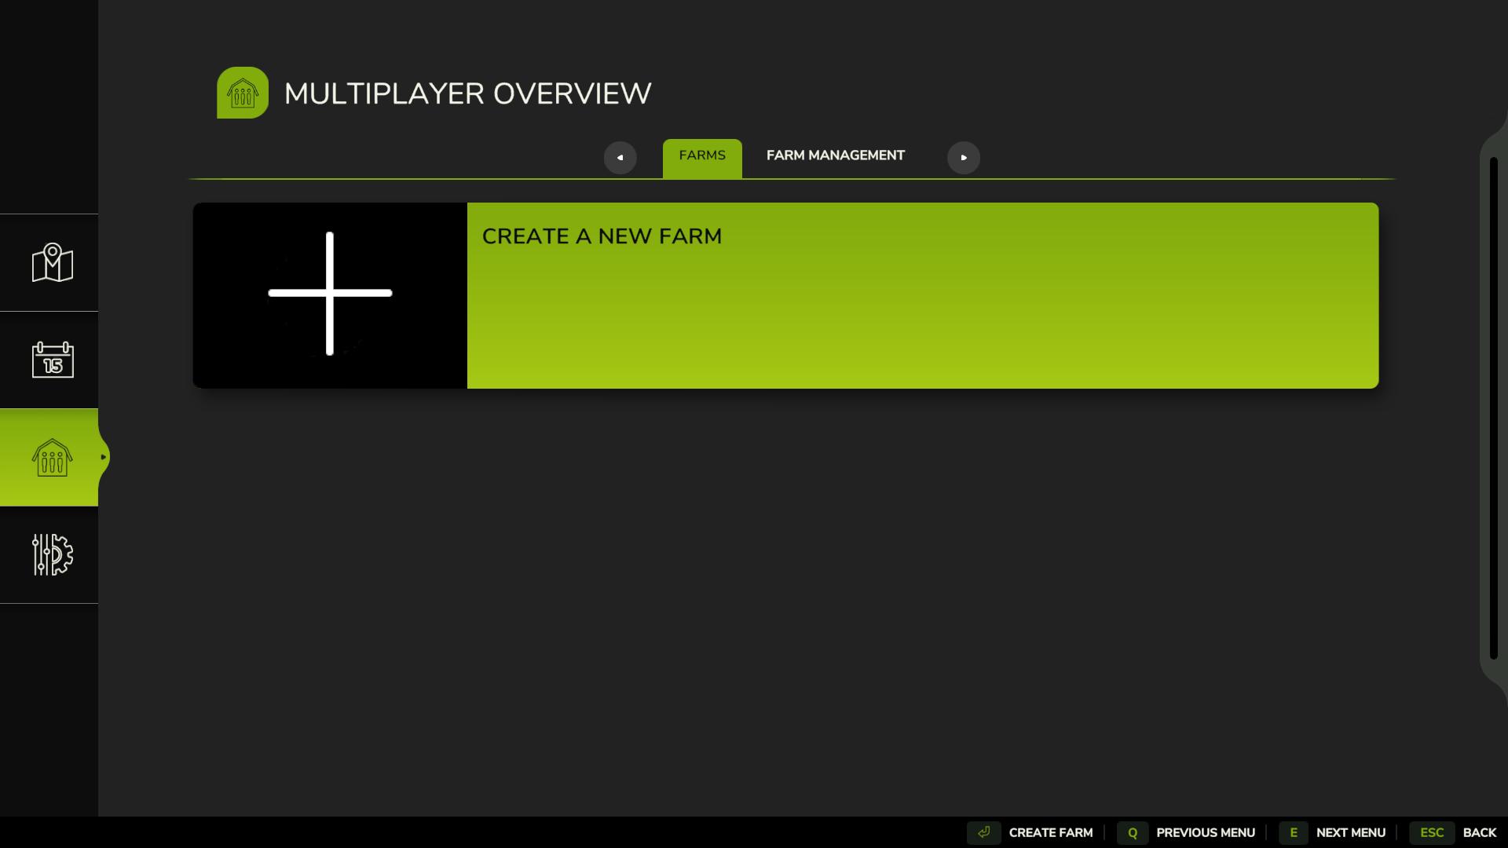
Task: Click the ESC key icon
Action: coord(1432,832)
